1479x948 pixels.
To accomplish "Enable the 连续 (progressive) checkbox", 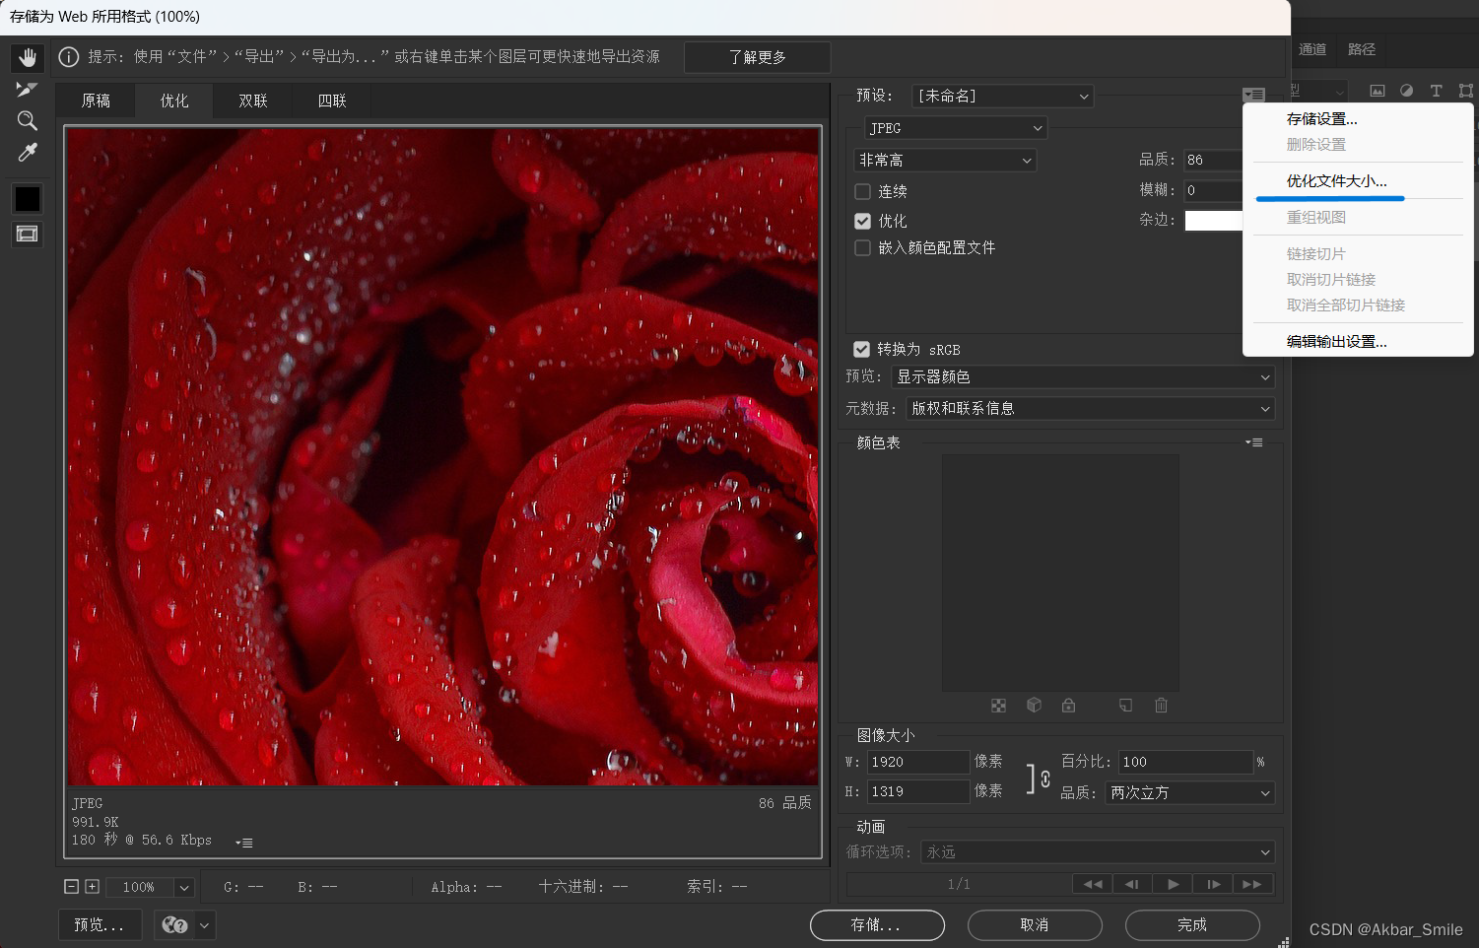I will [x=862, y=191].
